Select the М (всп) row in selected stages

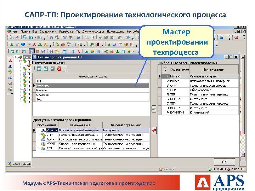[x=200, y=81]
